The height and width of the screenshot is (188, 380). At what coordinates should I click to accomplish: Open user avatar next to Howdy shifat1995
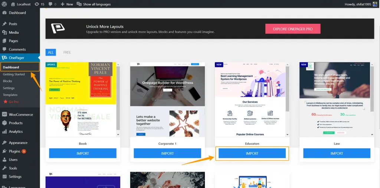coord(375,4)
